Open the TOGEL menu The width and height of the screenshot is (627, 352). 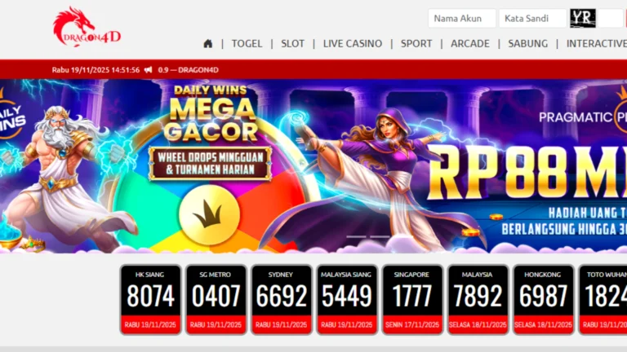click(x=247, y=43)
